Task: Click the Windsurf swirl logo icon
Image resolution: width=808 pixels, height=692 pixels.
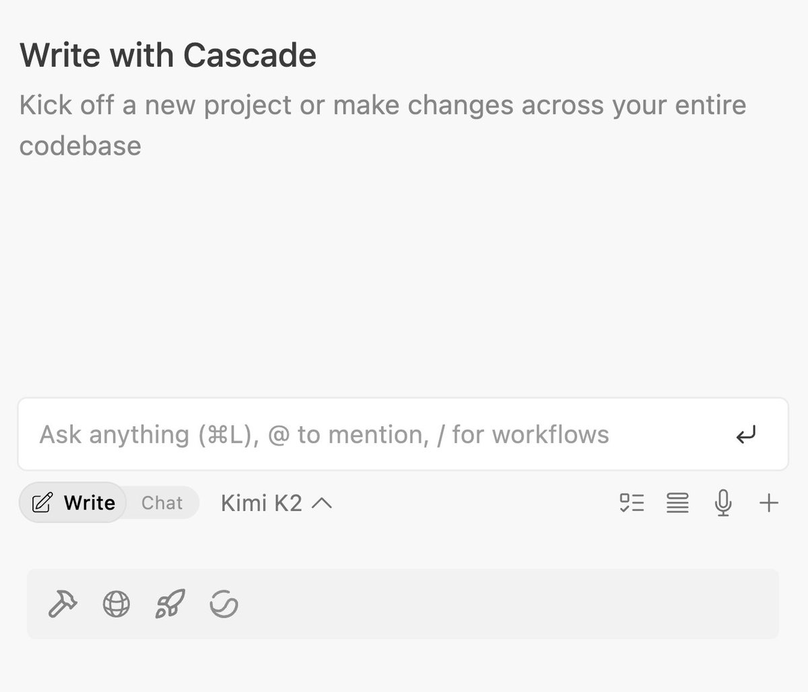Action: 224,604
